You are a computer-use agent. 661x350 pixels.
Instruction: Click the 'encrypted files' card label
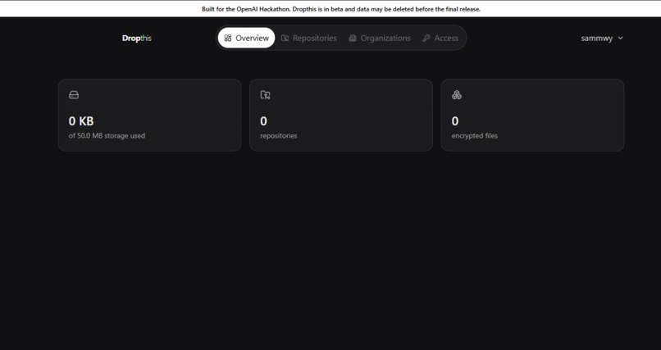(475, 135)
